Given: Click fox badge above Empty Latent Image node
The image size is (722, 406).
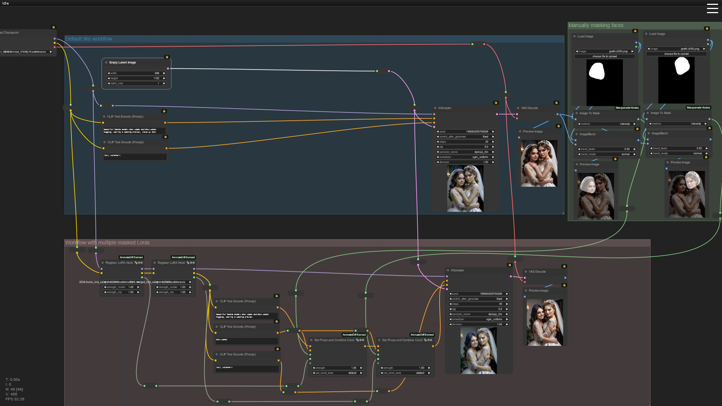Looking at the screenshot, I should 167,57.
